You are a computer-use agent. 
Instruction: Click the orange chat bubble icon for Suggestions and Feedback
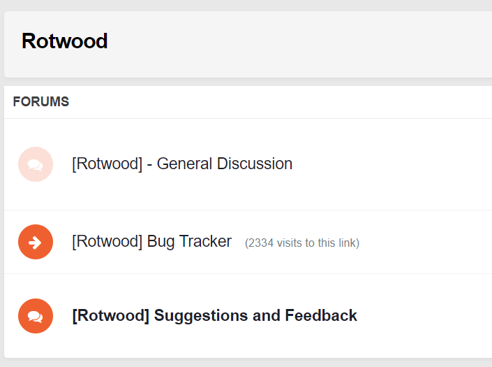(36, 316)
